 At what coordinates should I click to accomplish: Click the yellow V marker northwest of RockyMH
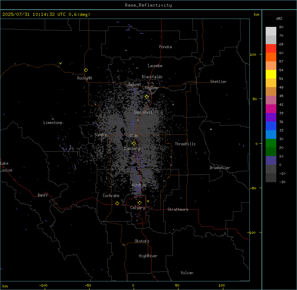click(x=60, y=63)
